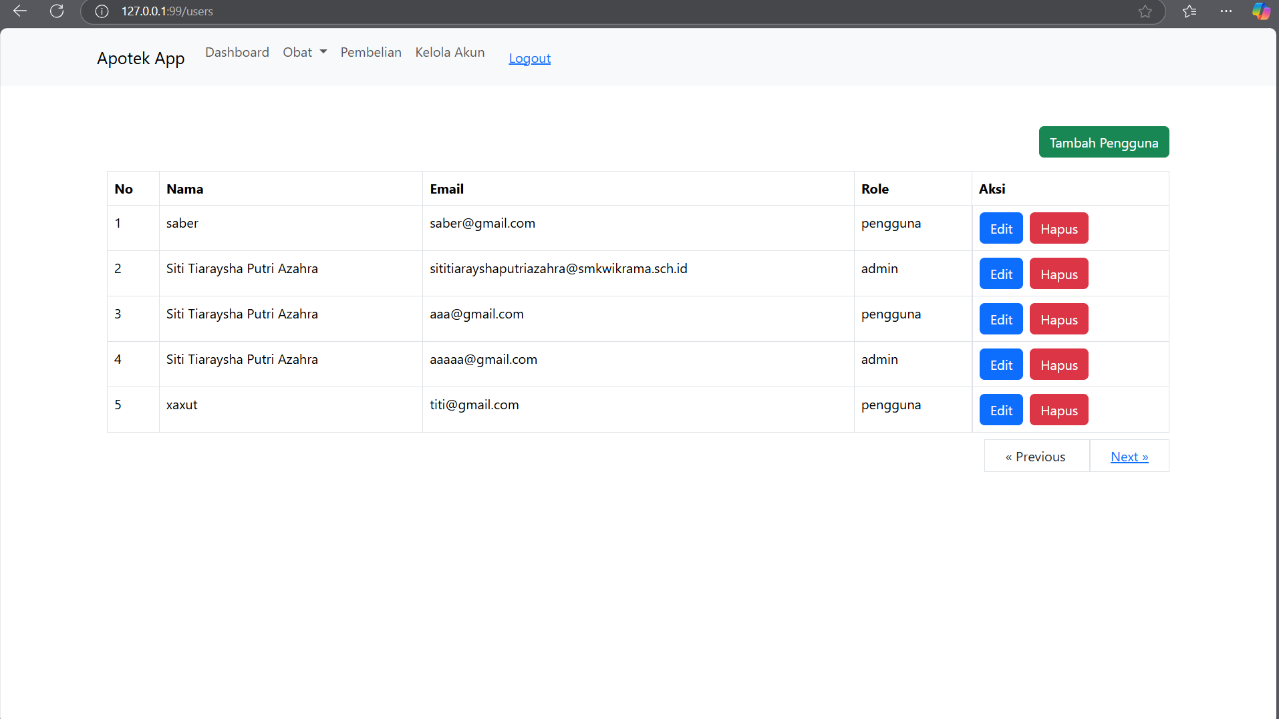Expand the Obat dropdown menu

305,52
